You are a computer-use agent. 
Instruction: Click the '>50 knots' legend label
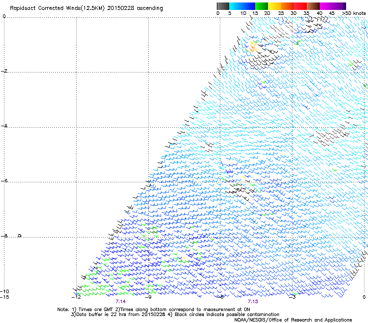[354, 13]
